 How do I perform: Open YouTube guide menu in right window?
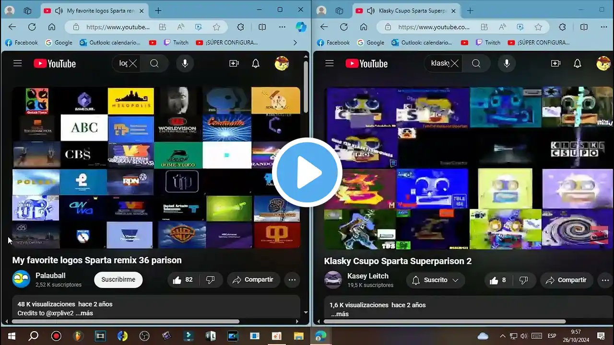(330, 63)
